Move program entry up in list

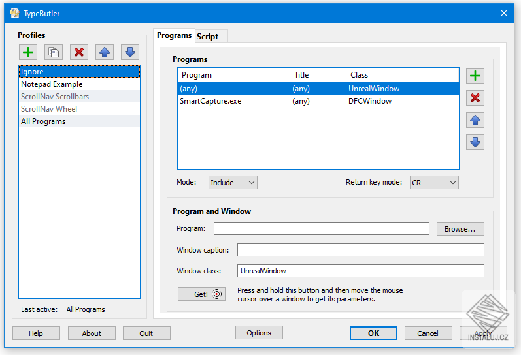coord(475,120)
